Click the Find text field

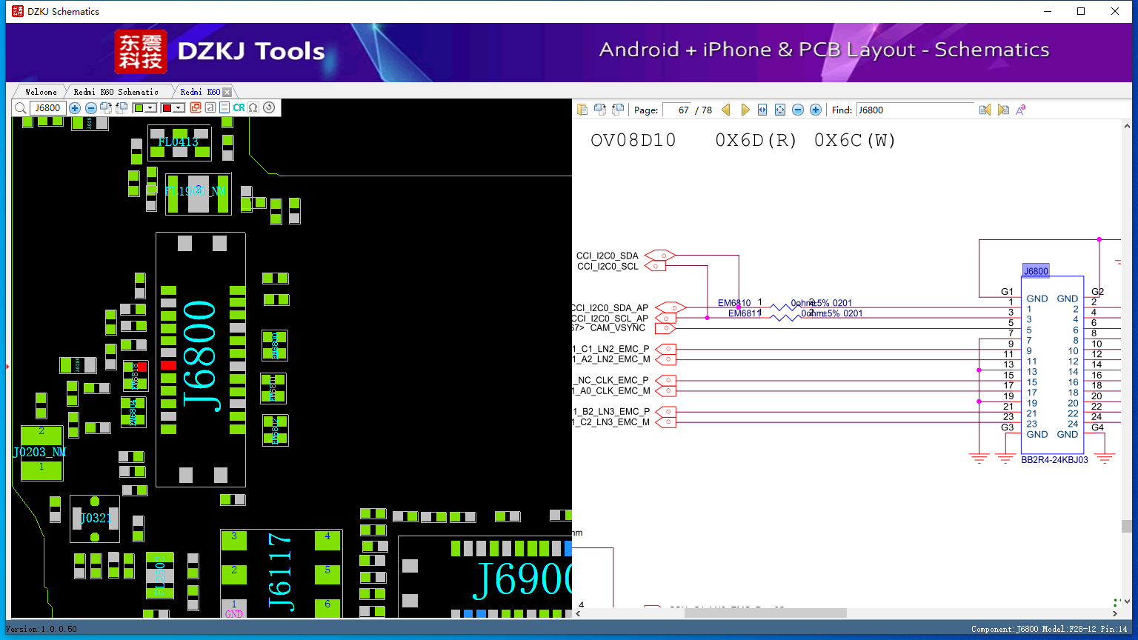click(x=916, y=110)
